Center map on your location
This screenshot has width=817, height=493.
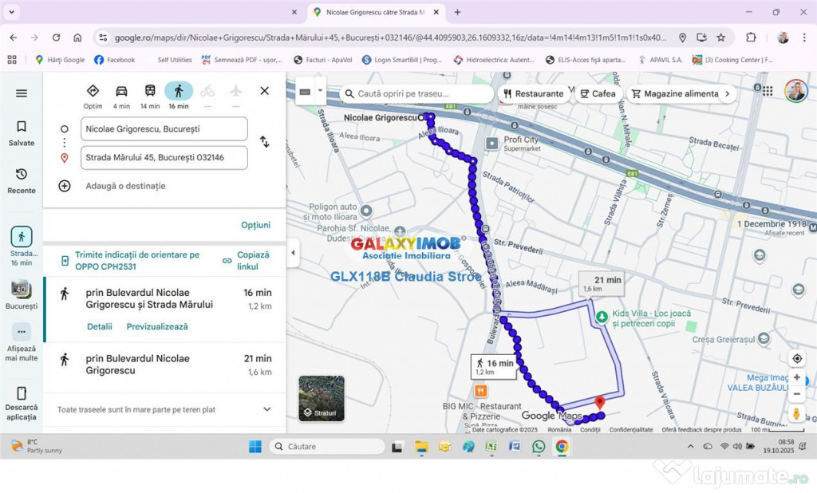click(796, 358)
